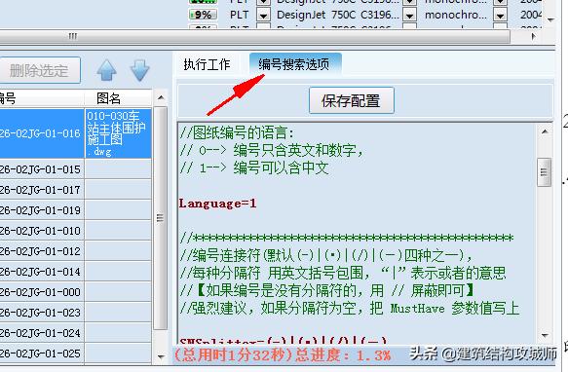Click the 编号可以含中文 comment line
568x372 pixels.
click(254, 167)
